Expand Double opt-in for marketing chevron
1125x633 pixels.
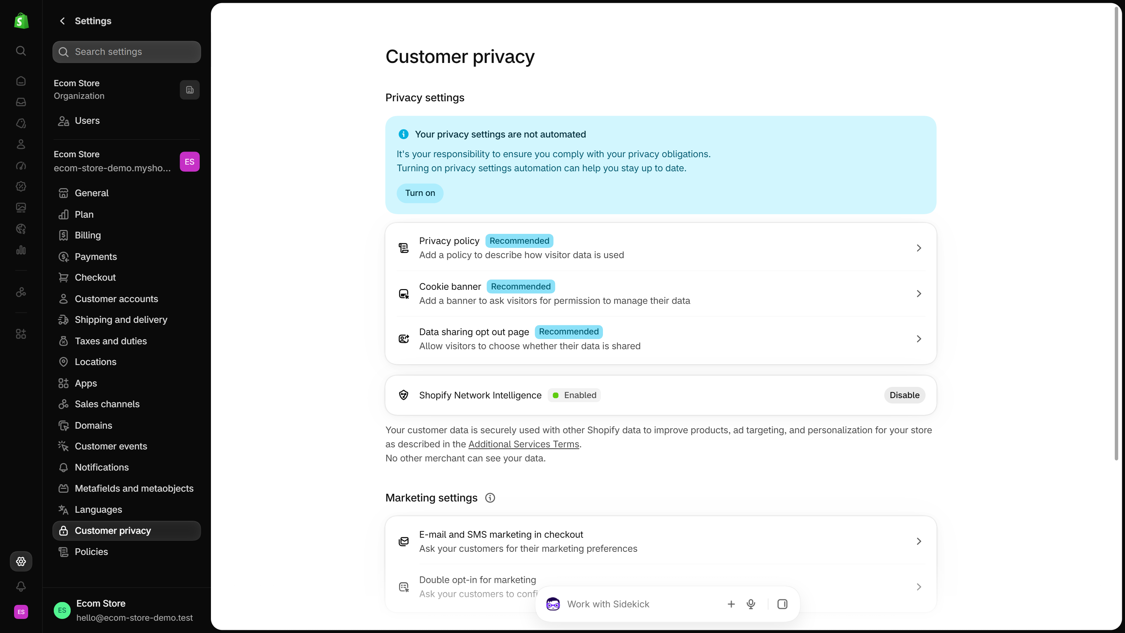[919, 587]
